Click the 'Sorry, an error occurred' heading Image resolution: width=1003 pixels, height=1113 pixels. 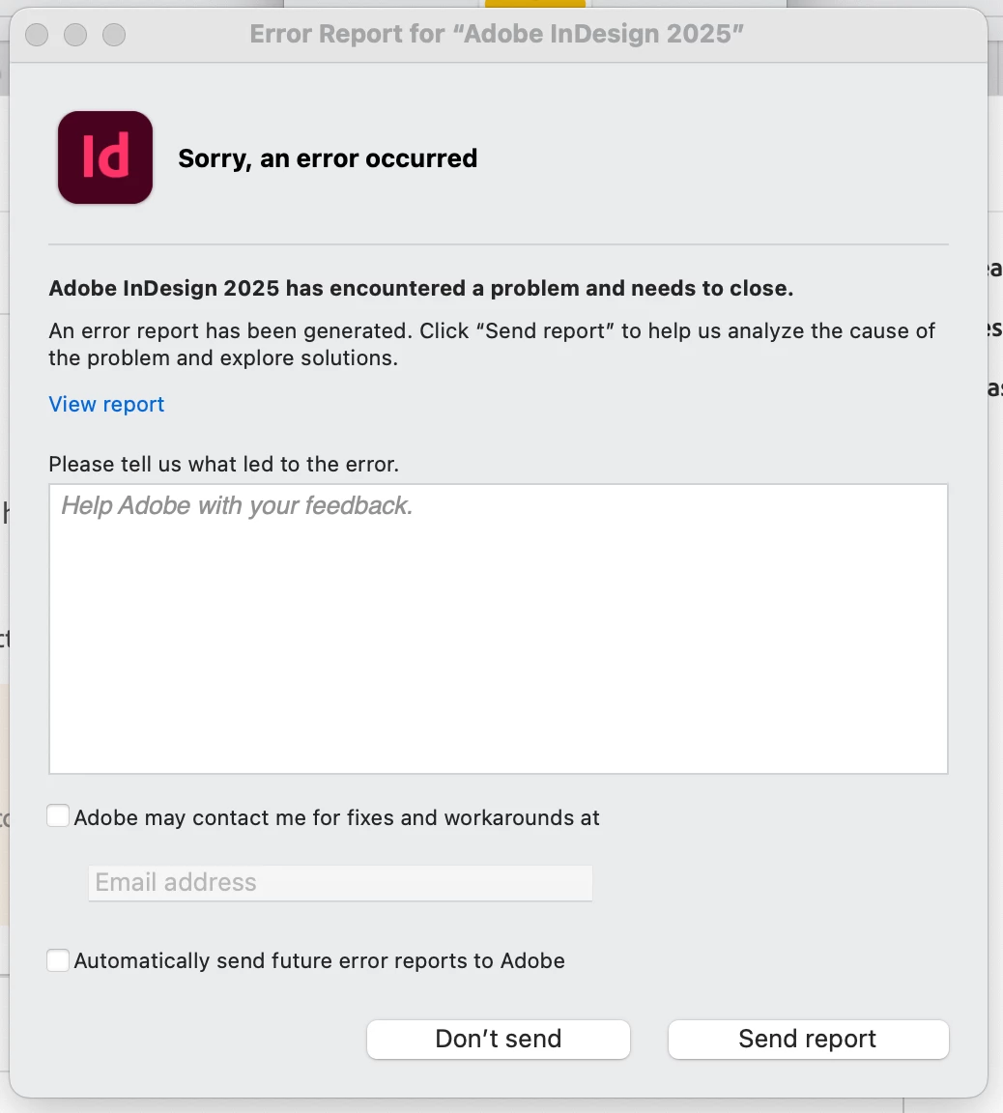[328, 158]
